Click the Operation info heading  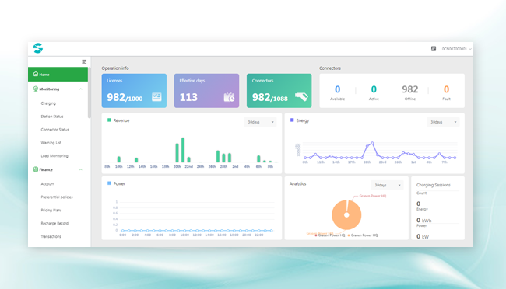pos(115,68)
